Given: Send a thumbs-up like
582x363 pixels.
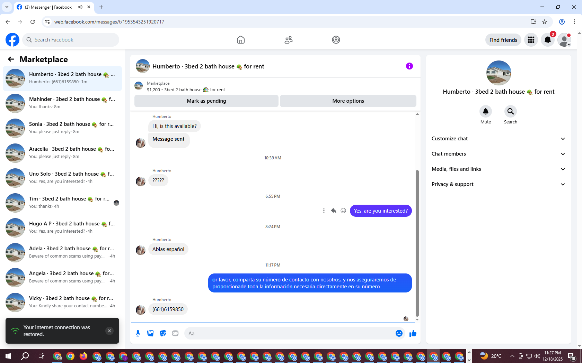Looking at the screenshot, I should (413, 333).
